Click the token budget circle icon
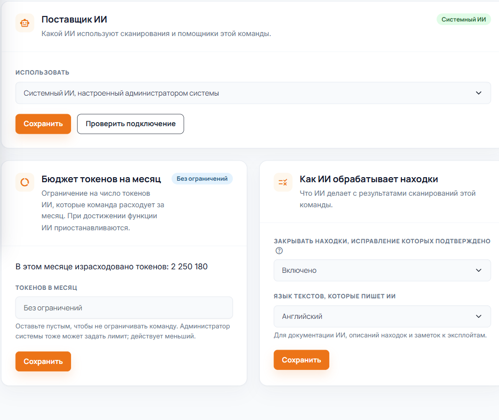Image resolution: width=499 pixels, height=420 pixels. (x=25, y=182)
